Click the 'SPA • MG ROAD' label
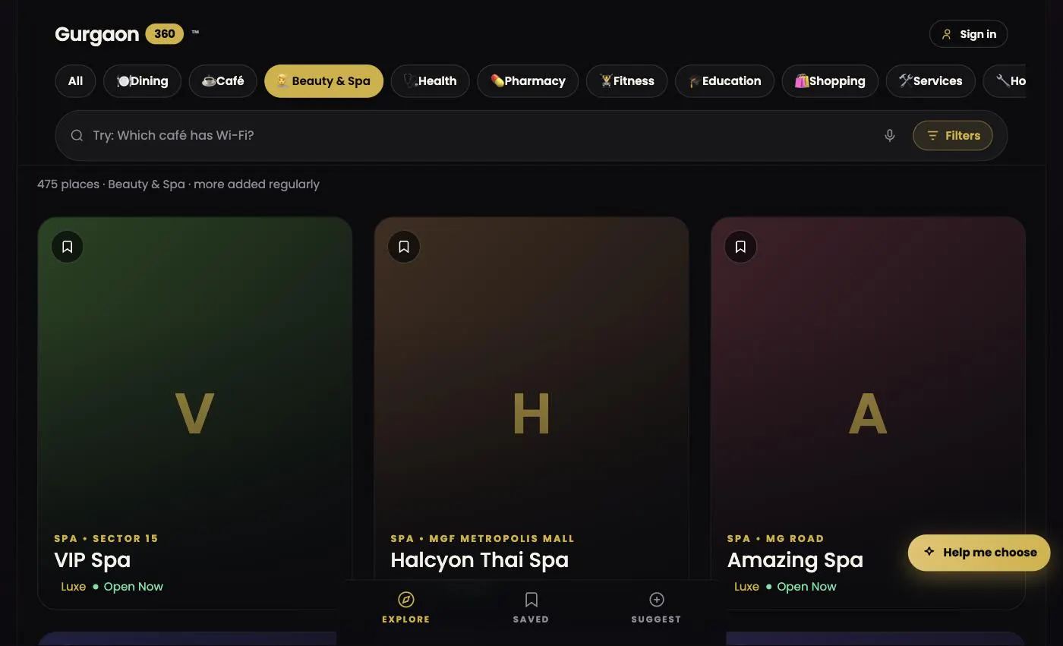Viewport: 1063px width, 646px height. [775, 538]
